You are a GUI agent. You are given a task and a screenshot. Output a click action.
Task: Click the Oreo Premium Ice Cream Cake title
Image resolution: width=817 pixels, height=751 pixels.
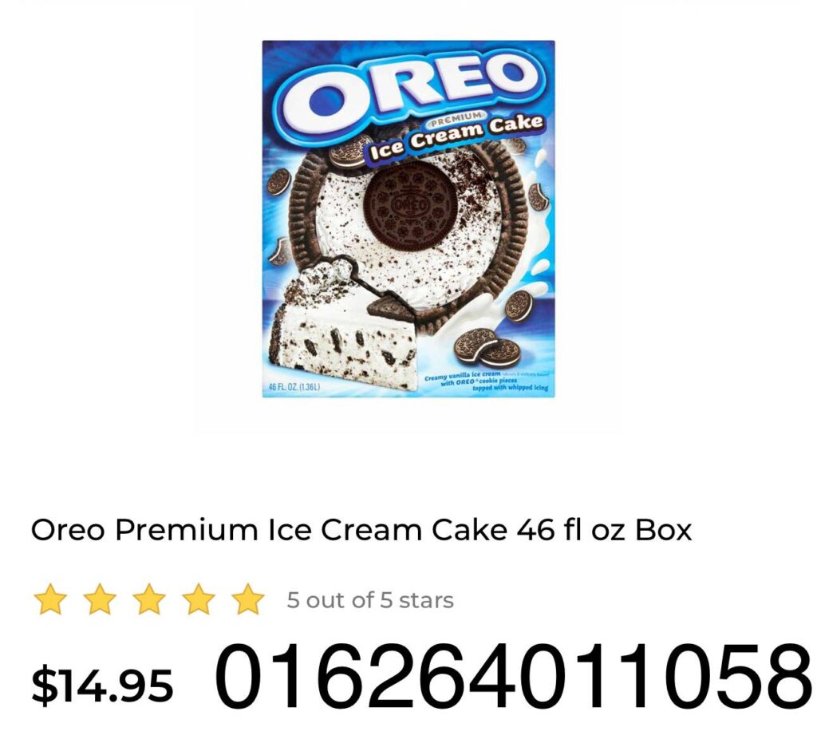click(x=361, y=530)
